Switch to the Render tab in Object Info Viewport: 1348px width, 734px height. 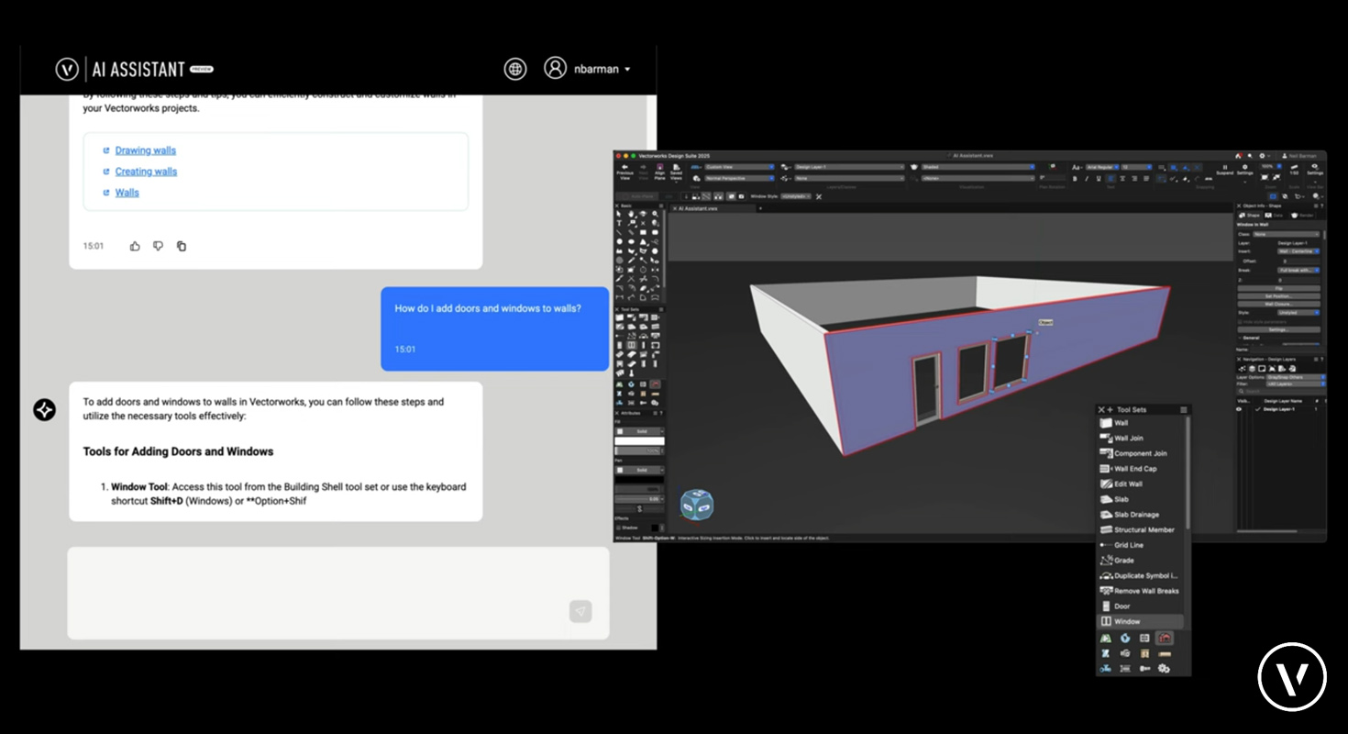pyautogui.click(x=1302, y=216)
